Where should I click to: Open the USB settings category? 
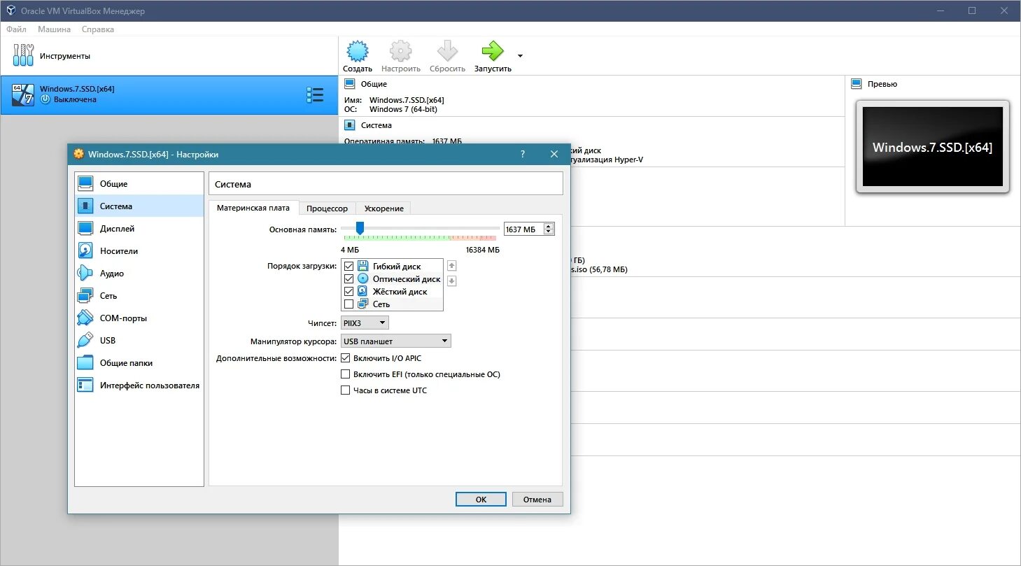point(139,341)
